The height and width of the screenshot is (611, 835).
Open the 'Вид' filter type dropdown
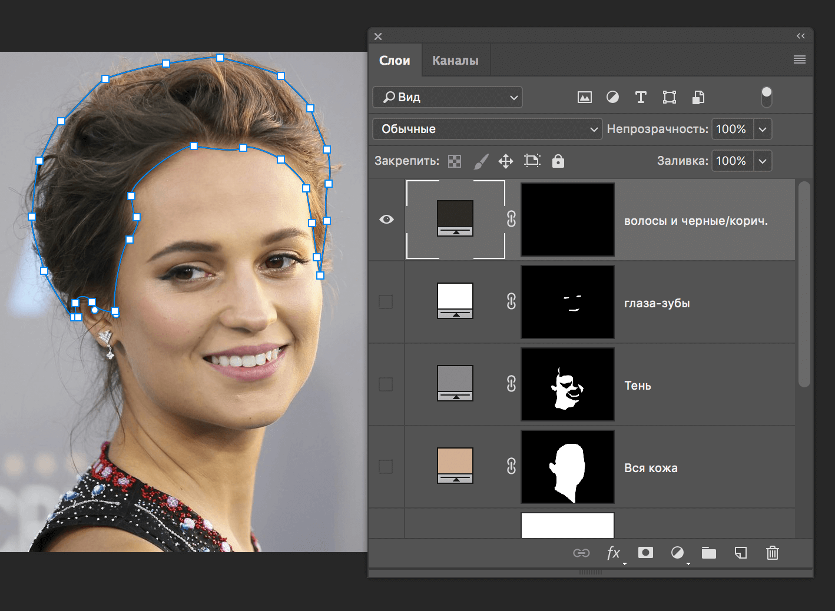click(447, 97)
